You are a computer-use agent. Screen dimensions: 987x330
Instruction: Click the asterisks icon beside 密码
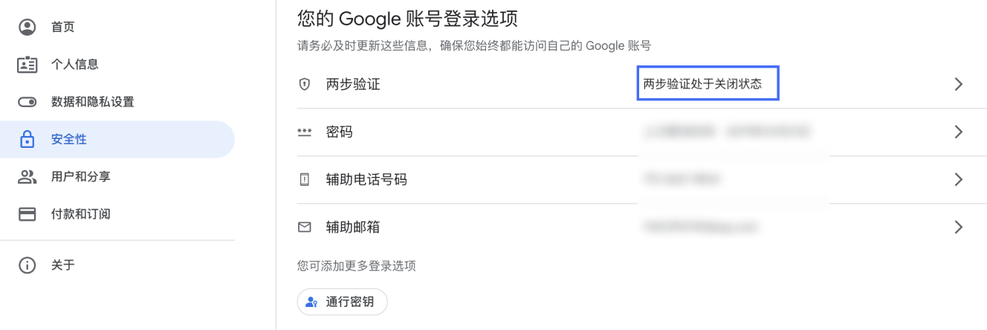tap(304, 132)
